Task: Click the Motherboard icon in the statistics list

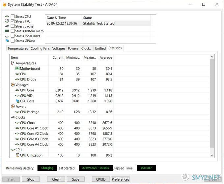Action: [17, 69]
